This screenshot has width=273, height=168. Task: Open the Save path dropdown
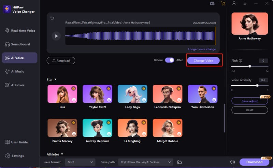pos(146,162)
